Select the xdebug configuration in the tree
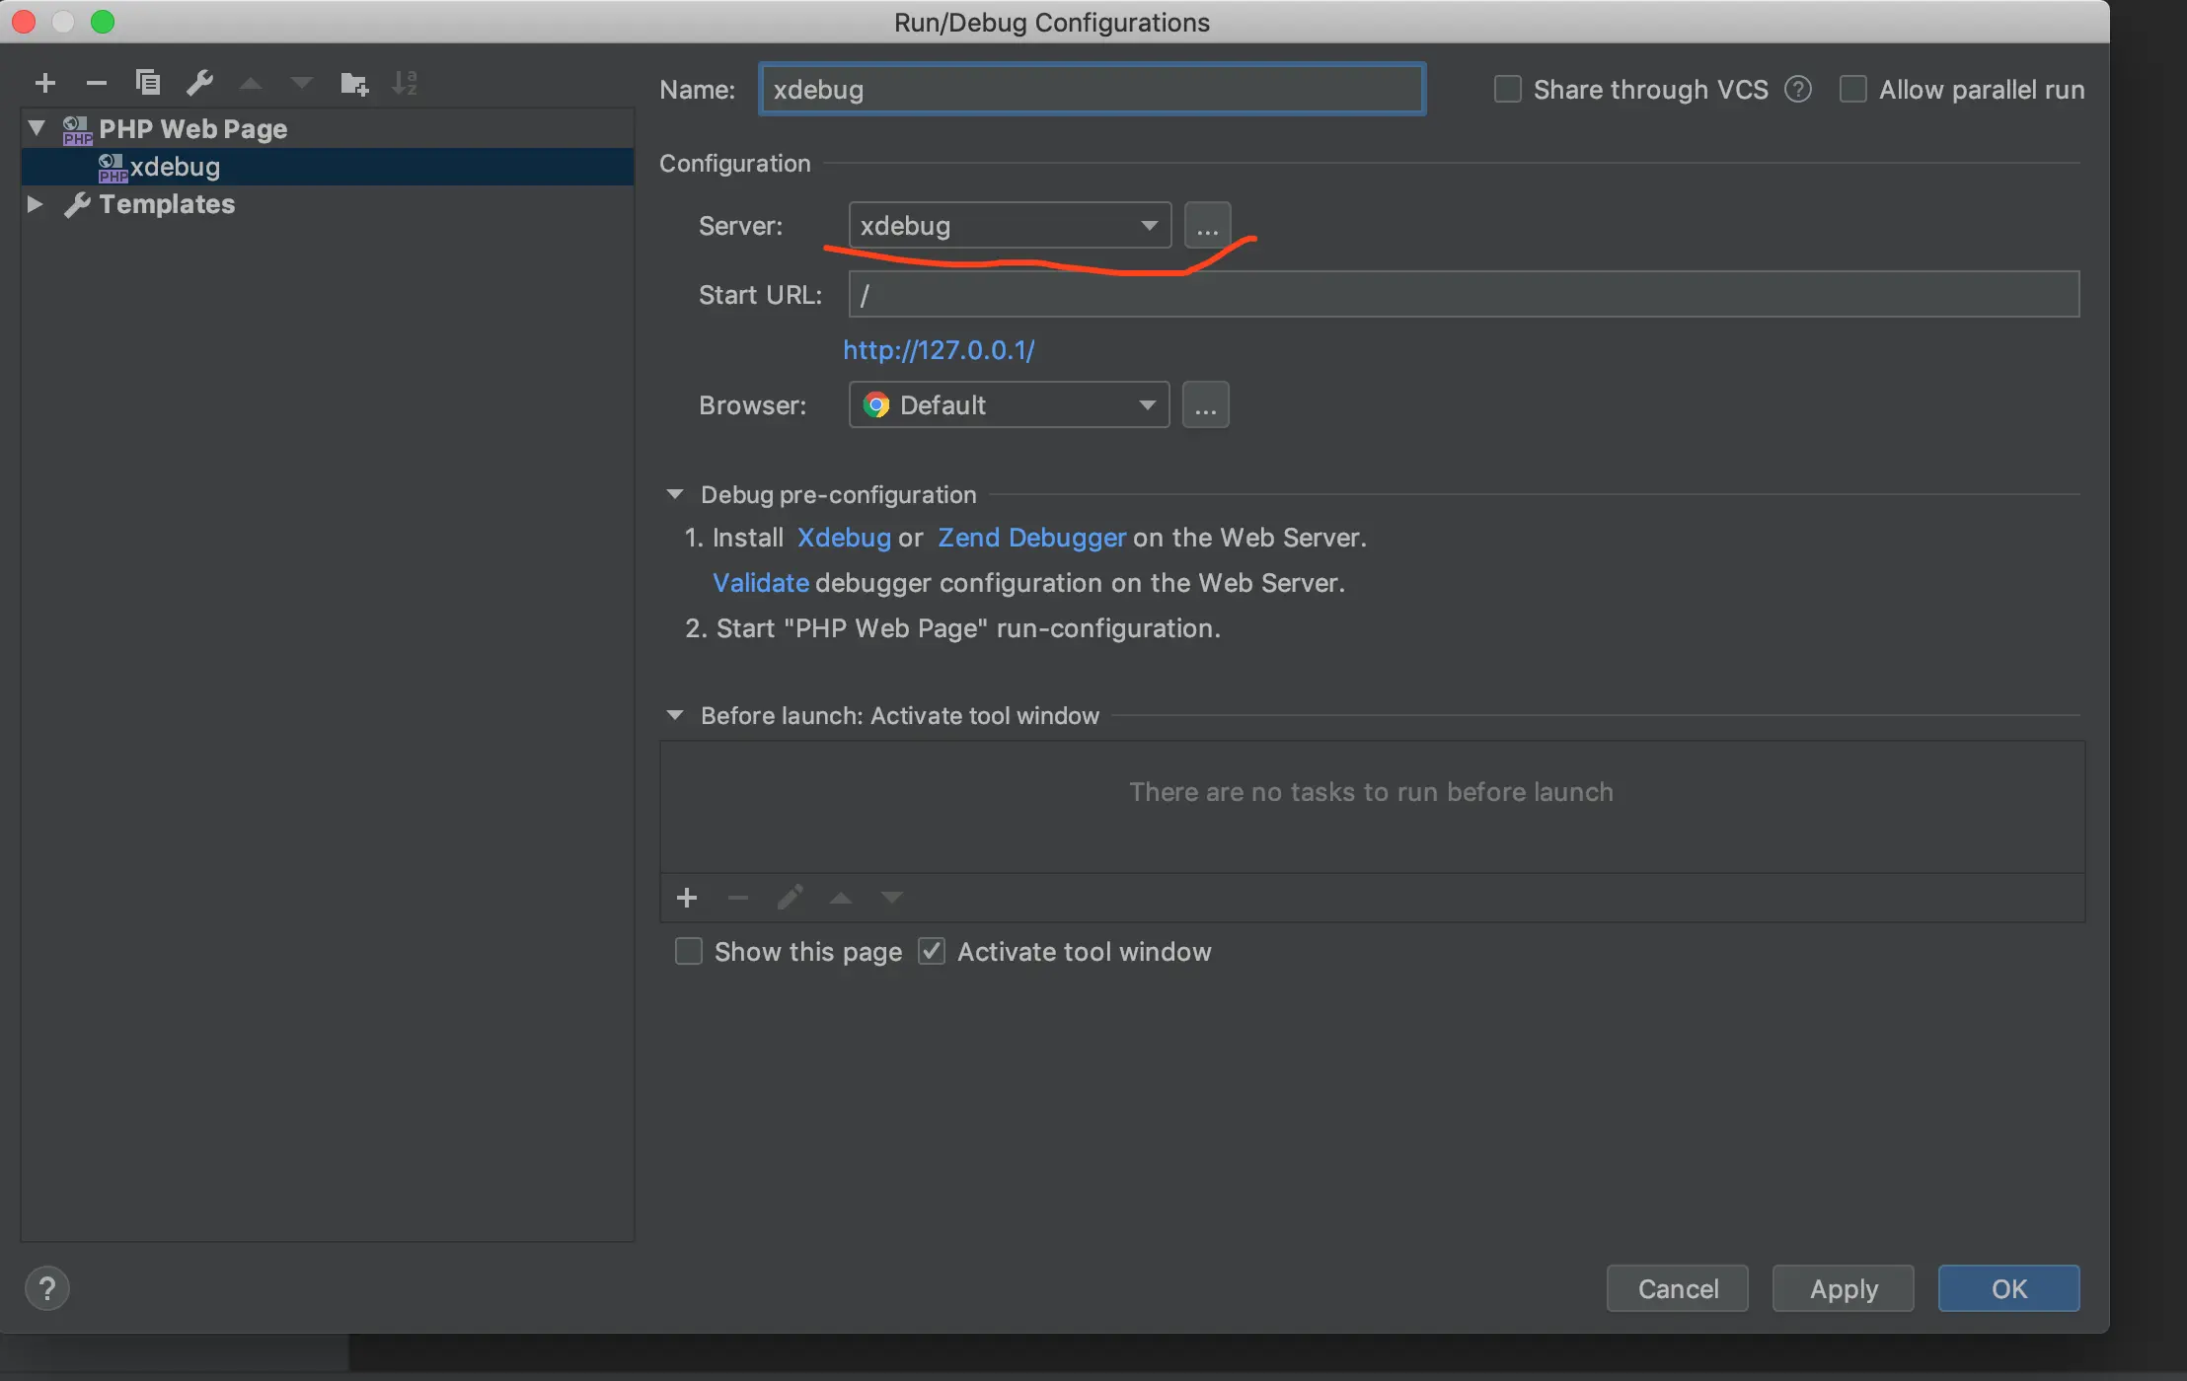Viewport: 2187px width, 1381px height. (175, 168)
